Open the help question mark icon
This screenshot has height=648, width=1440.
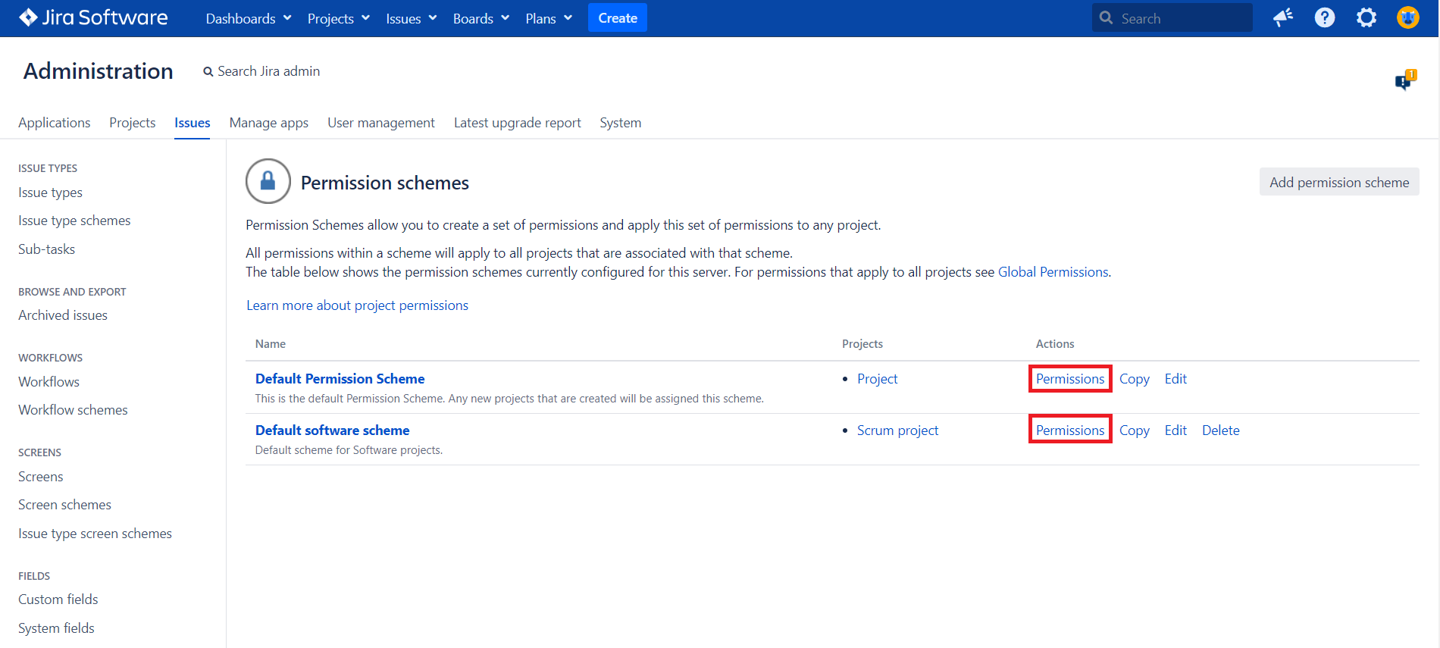[x=1324, y=17]
